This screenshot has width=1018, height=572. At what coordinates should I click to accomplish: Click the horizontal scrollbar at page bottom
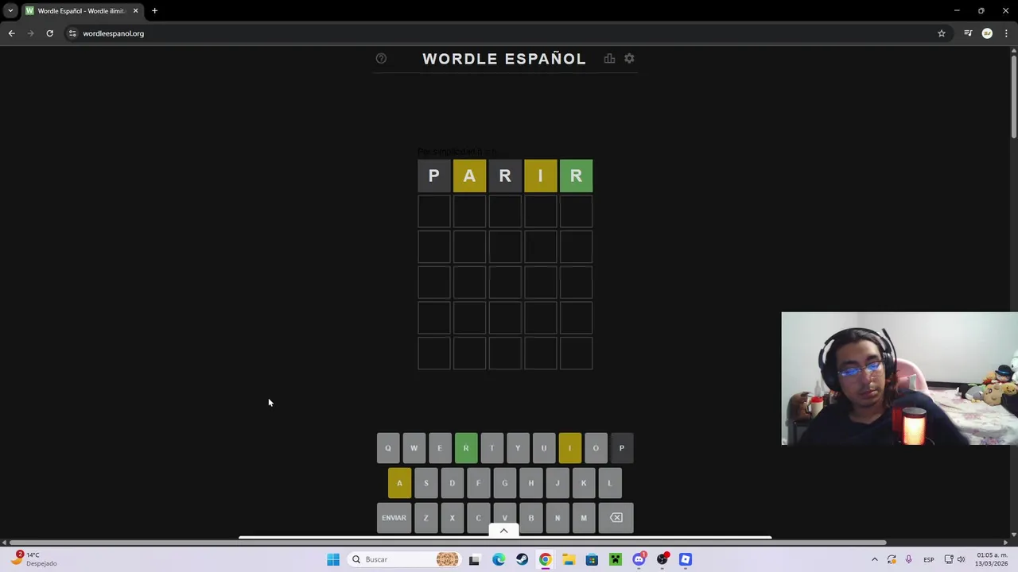[449, 543]
